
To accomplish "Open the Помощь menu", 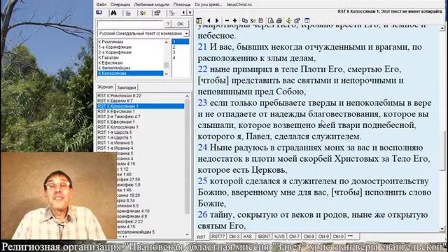I will tap(182, 5).
